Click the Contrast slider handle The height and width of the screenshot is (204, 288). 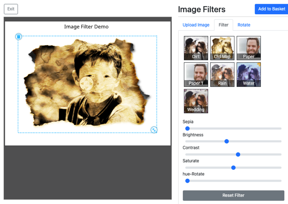pyautogui.click(x=238, y=155)
